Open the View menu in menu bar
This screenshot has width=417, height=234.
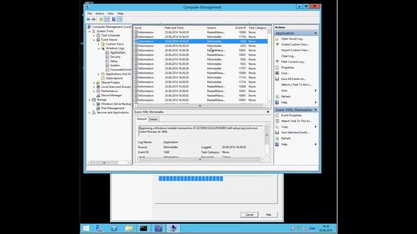(111, 14)
